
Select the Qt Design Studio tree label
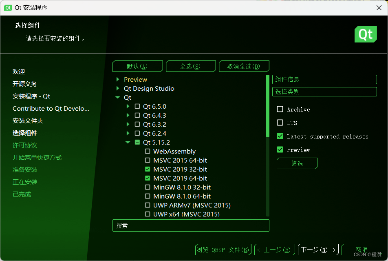pyautogui.click(x=149, y=88)
